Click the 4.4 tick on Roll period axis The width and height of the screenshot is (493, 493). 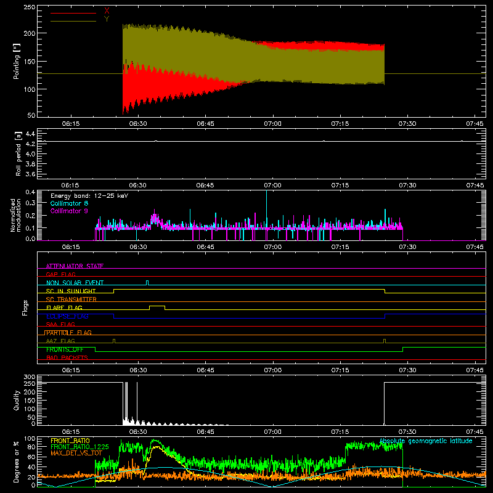click(30, 134)
